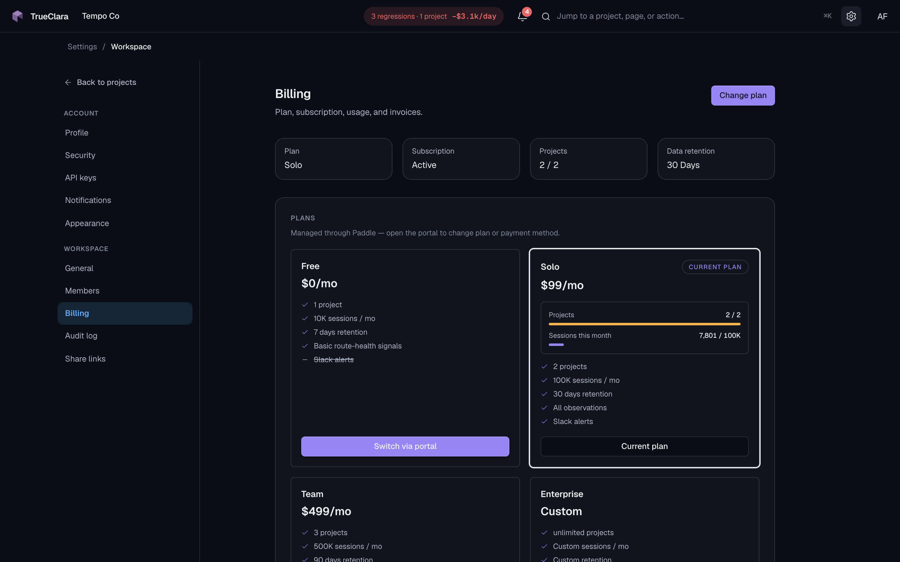This screenshot has width=900, height=562.
Task: Click the Managed through Paddle description
Action: (x=425, y=233)
